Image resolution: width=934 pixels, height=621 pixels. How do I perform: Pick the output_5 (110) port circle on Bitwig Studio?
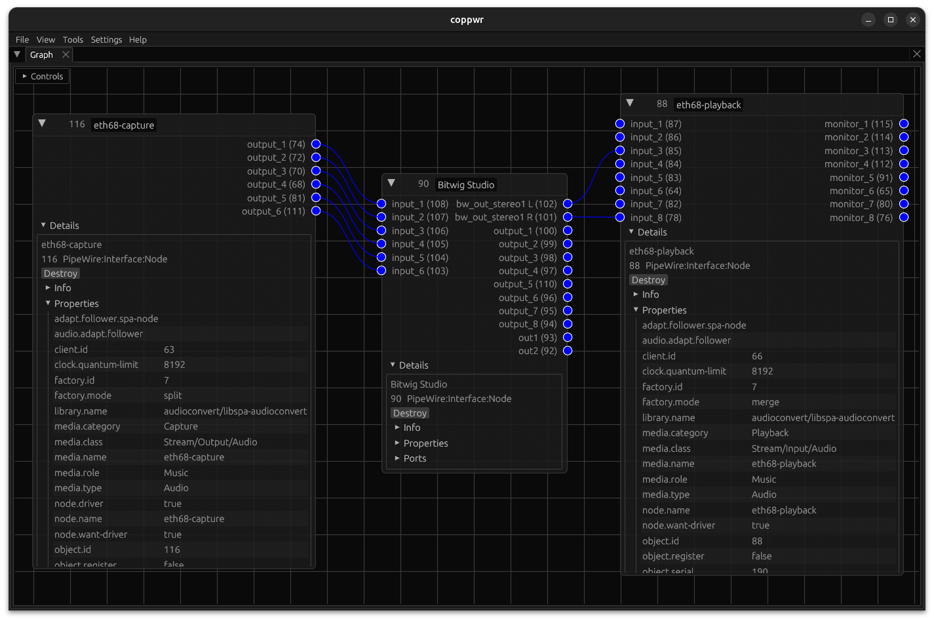(x=568, y=284)
